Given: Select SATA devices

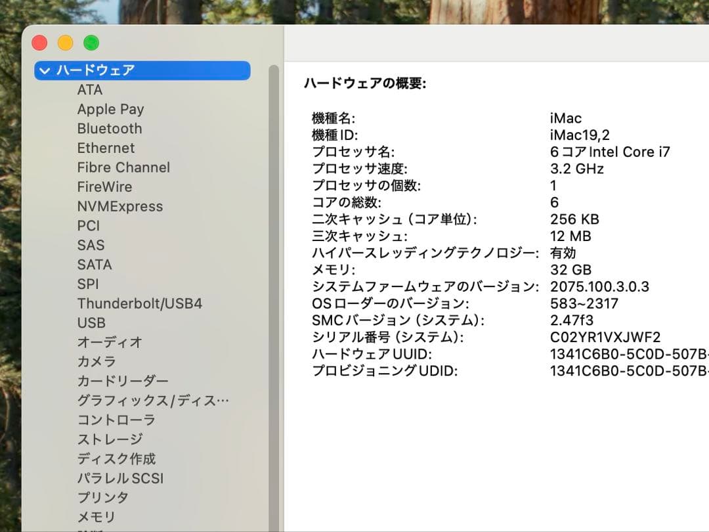Looking at the screenshot, I should point(94,264).
